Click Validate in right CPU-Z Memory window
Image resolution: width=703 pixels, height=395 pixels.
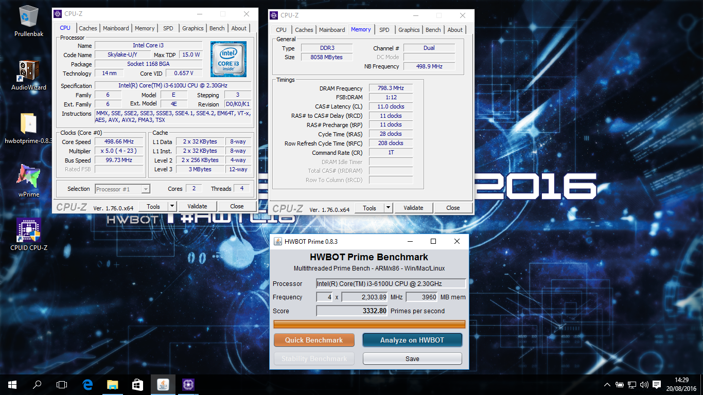click(x=413, y=208)
